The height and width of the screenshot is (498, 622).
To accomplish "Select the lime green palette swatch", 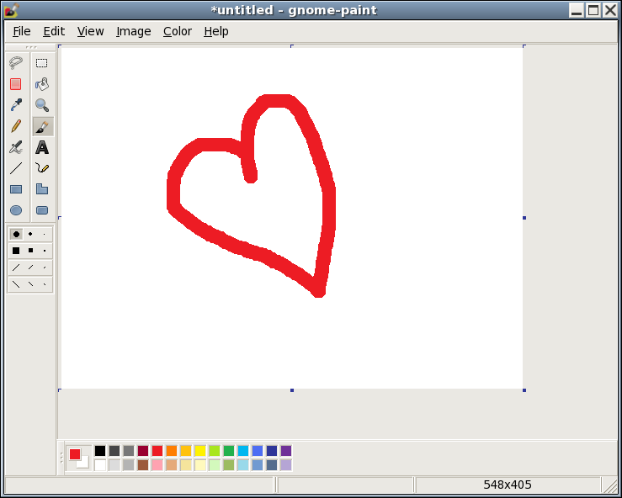I will click(215, 451).
